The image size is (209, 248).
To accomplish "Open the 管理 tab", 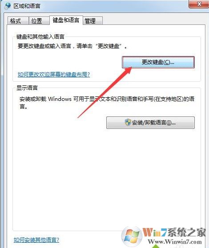I will (92, 20).
